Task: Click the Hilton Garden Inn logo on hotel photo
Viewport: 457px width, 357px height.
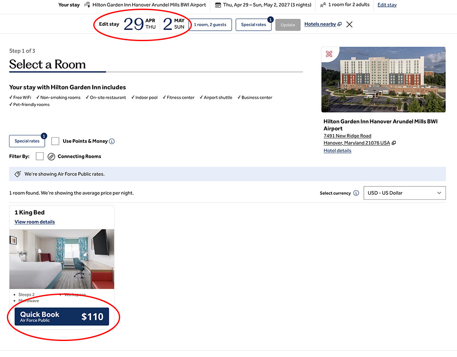Action: coord(329,54)
